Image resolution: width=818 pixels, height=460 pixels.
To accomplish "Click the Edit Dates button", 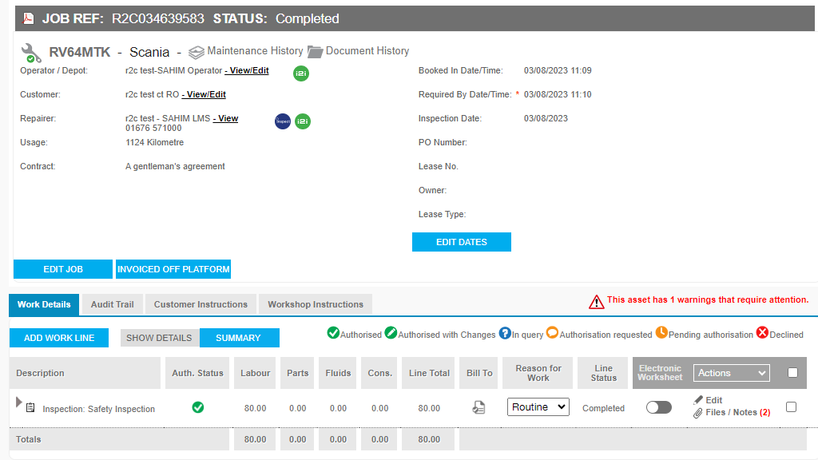I will 461,242.
